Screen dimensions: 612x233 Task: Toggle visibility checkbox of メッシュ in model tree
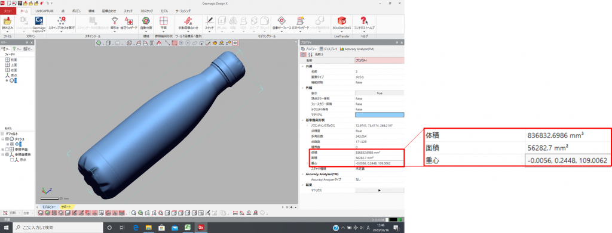8,139
